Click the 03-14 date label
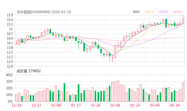 pyautogui.click(x=175, y=105)
